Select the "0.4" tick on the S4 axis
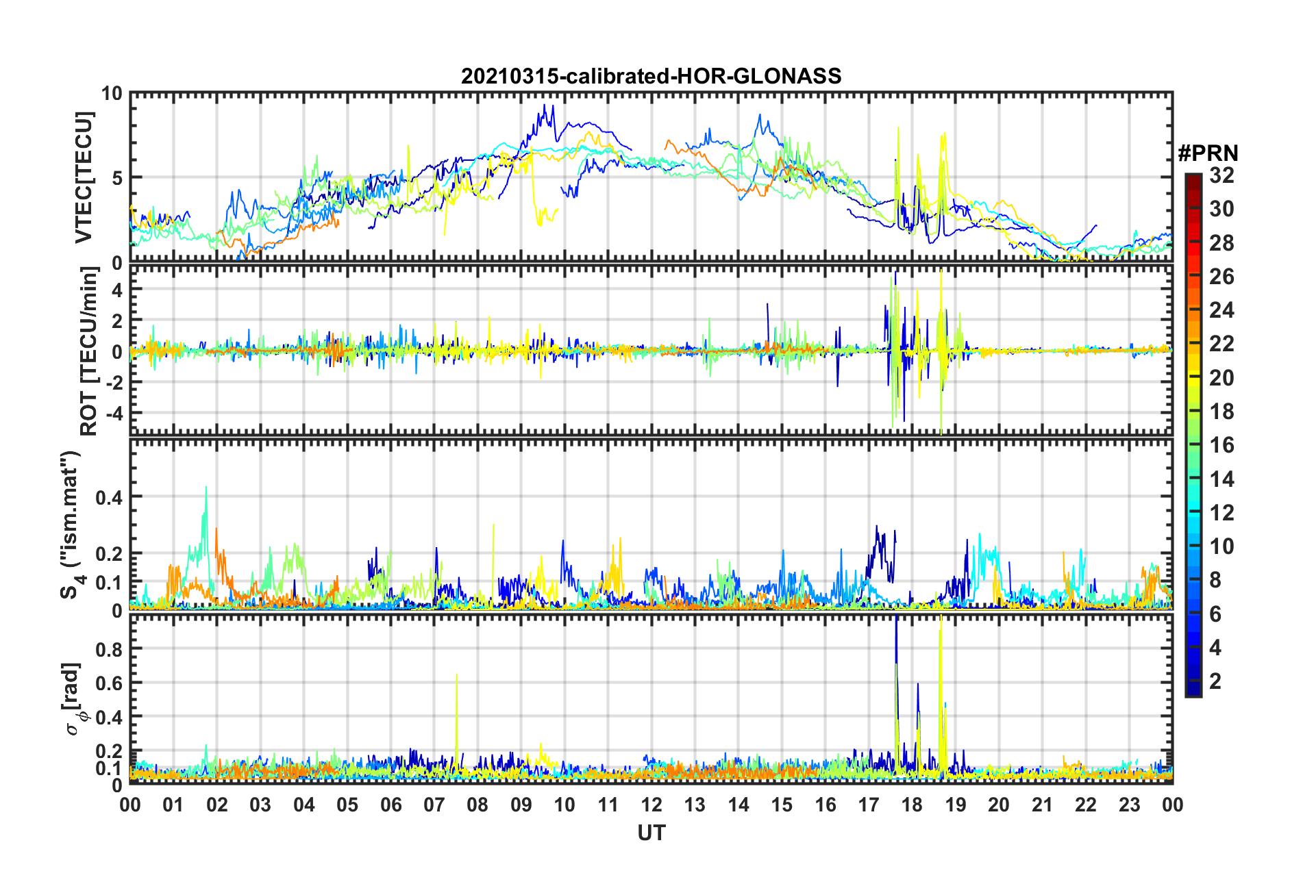The height and width of the screenshot is (871, 1303). [x=109, y=497]
